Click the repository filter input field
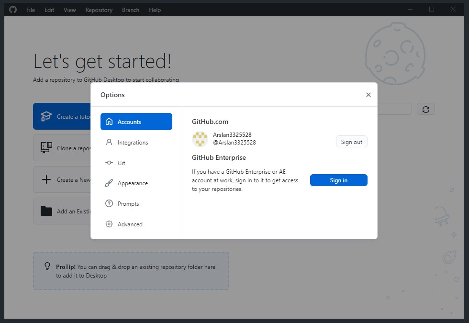 (394, 109)
